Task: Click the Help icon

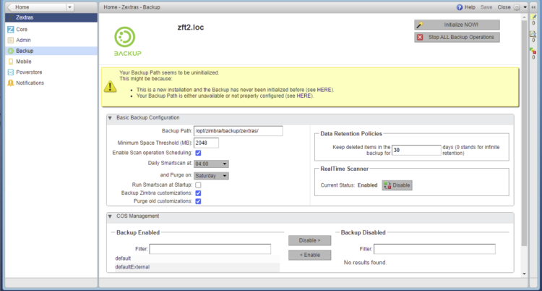Action: [x=460, y=7]
